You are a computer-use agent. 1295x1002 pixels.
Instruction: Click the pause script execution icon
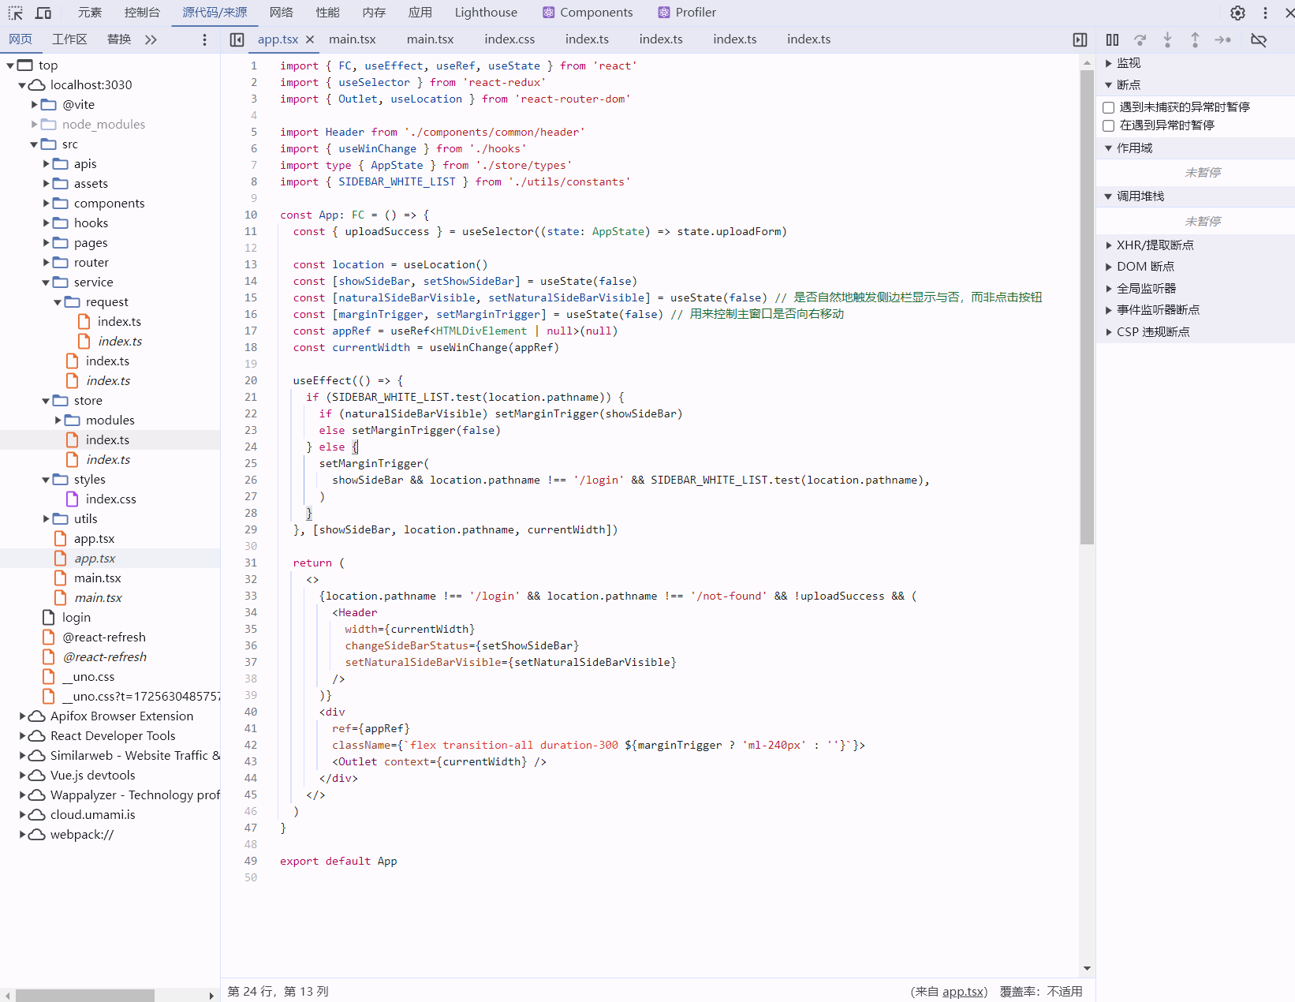1112,39
